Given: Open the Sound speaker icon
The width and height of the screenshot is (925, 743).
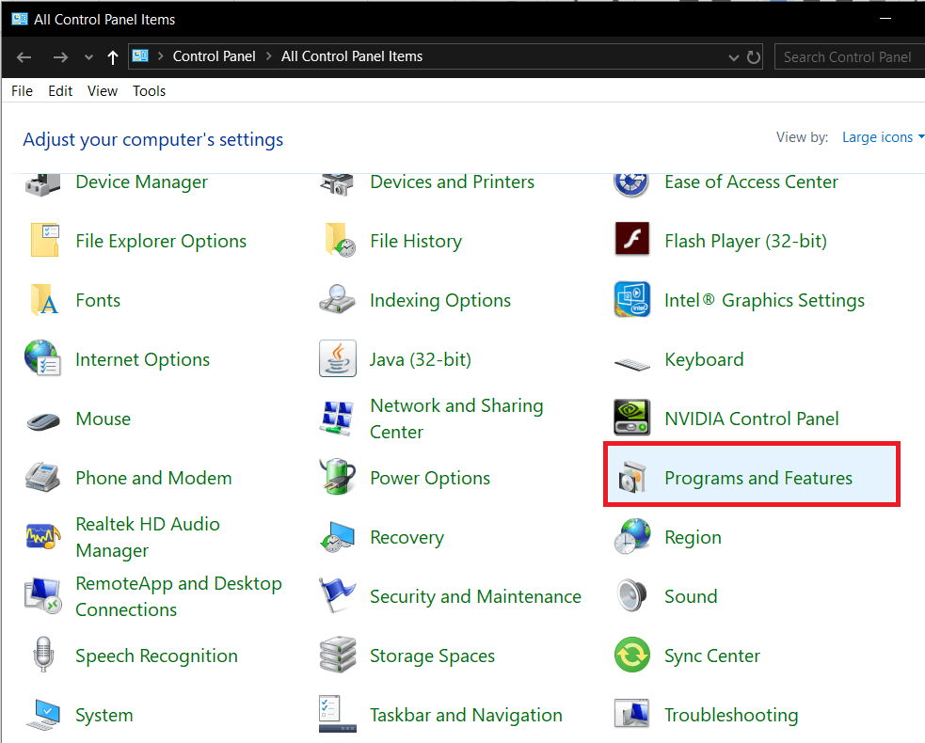Looking at the screenshot, I should tap(631, 595).
